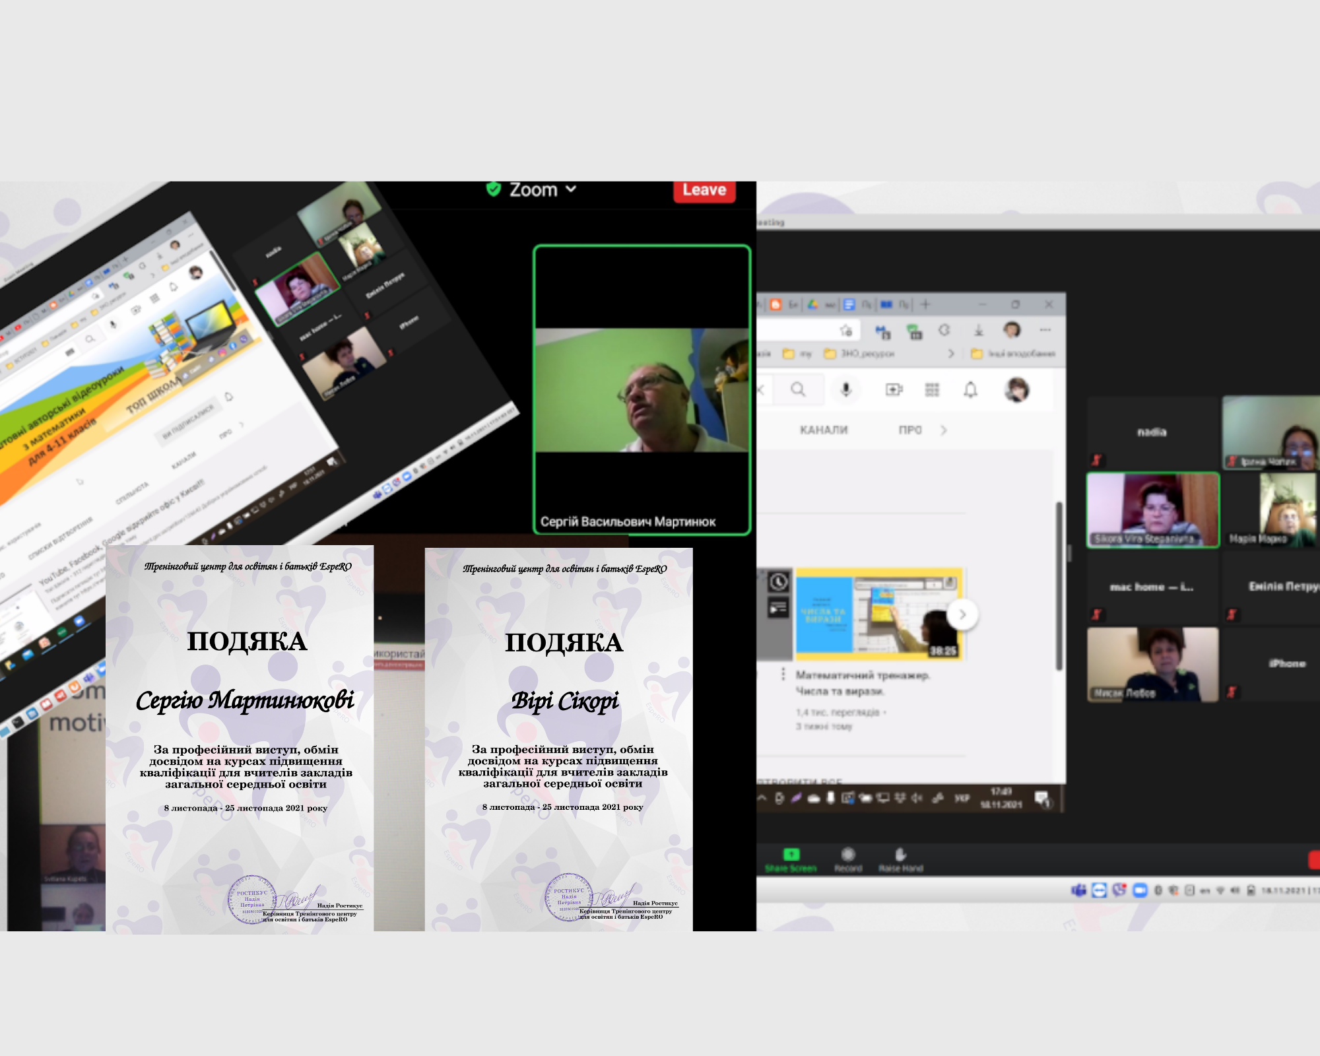Select iPhone's tile in the upright Zoom gallery
1320x1056 pixels.
click(x=1272, y=663)
